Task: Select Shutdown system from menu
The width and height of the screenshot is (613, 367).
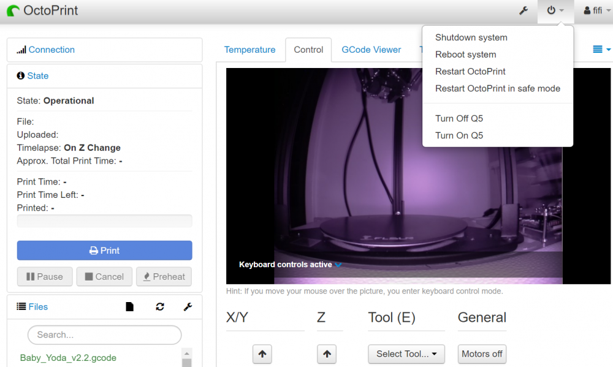Action: 471,37
